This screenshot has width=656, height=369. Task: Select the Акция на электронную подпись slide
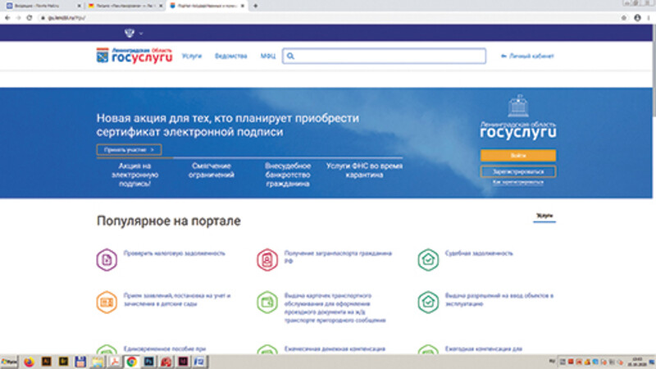pyautogui.click(x=134, y=175)
